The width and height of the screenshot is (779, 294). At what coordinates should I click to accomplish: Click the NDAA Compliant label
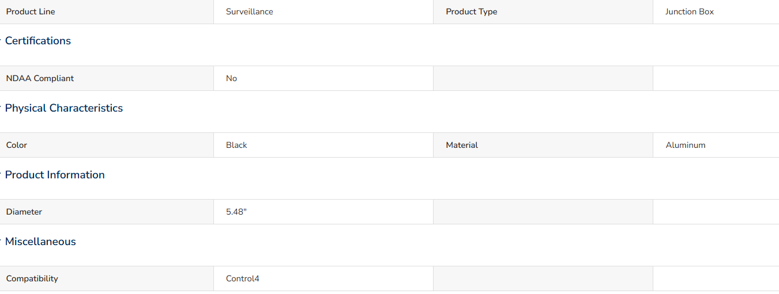[x=40, y=78]
